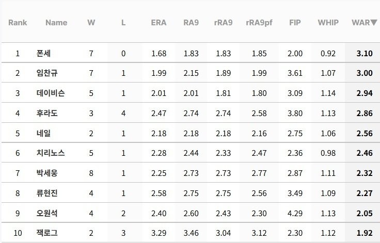Sort by the FIP column header

coord(295,23)
